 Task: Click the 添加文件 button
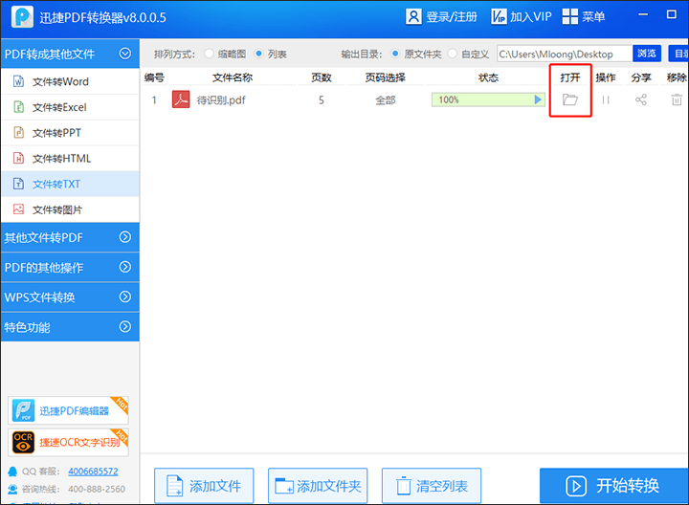[204, 486]
